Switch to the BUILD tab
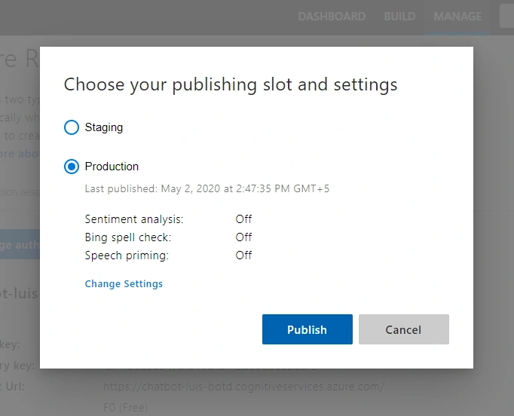The width and height of the screenshot is (514, 416). coord(399,17)
